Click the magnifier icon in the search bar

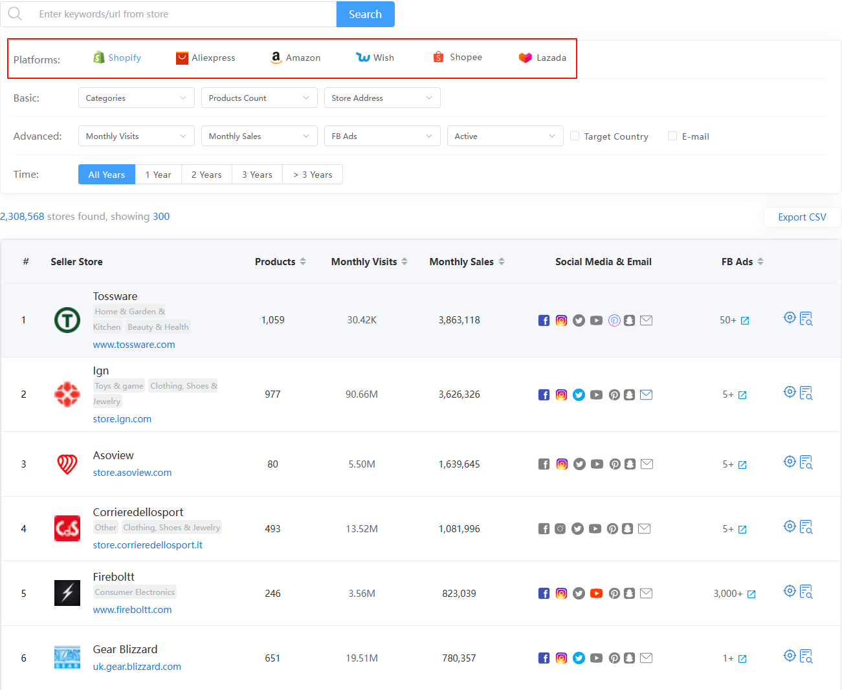pyautogui.click(x=15, y=14)
